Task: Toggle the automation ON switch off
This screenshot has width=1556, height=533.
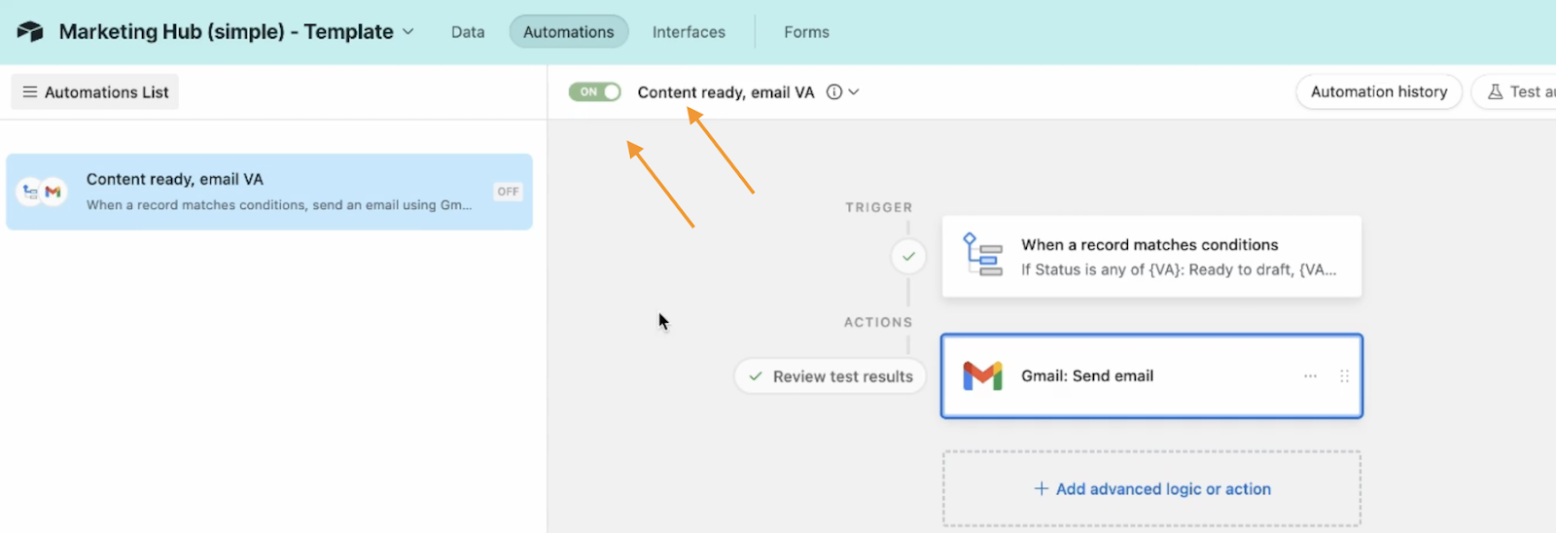Action: coord(595,92)
